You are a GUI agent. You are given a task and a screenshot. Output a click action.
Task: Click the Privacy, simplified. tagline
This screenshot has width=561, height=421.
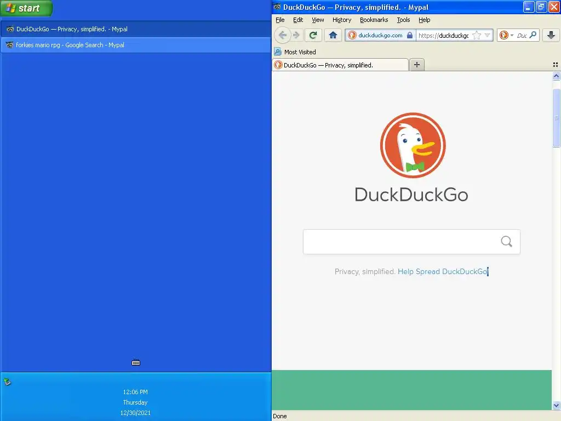point(365,271)
